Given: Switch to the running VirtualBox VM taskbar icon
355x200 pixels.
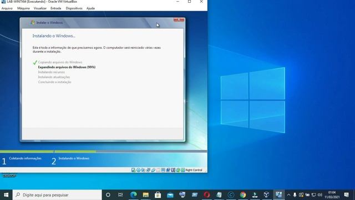Looking at the screenshot, I should (278, 195).
